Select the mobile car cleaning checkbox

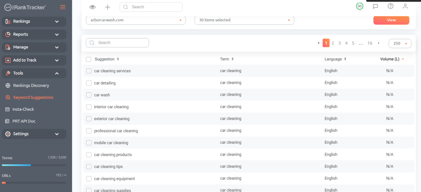point(89,143)
